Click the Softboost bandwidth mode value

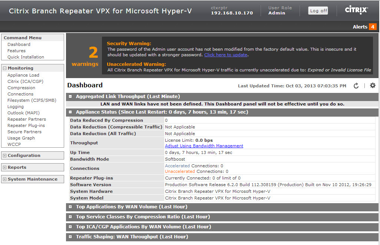[x=175, y=159]
